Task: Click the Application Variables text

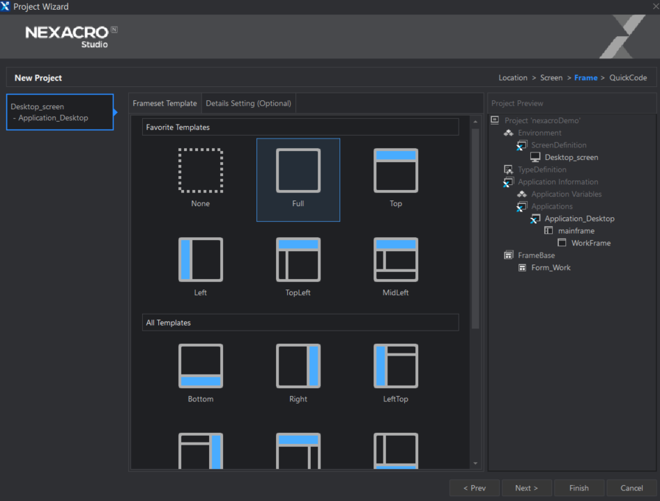Action: coord(566,194)
